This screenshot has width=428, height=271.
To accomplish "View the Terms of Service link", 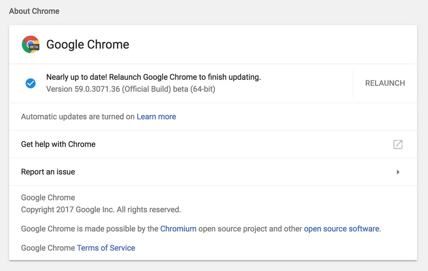I will pos(106,248).
